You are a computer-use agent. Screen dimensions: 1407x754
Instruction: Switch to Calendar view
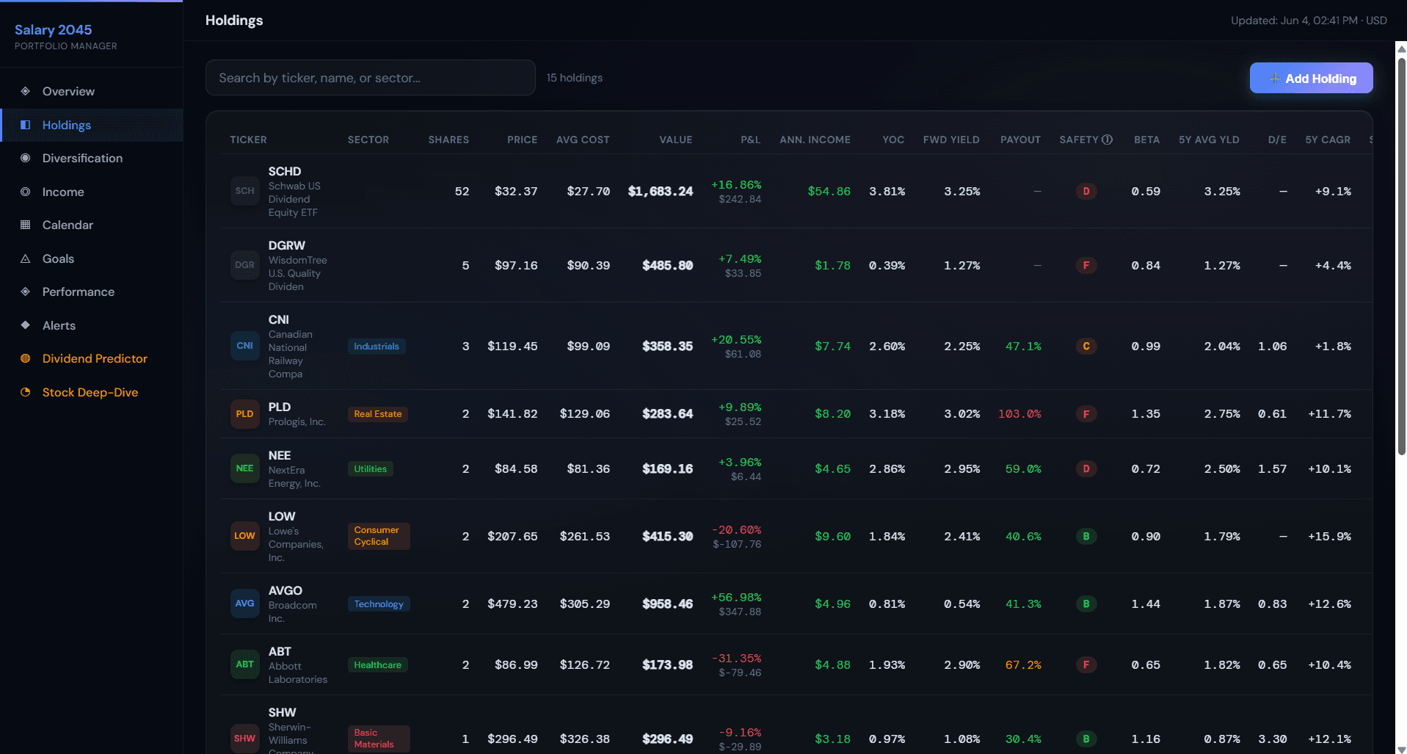pos(92,225)
